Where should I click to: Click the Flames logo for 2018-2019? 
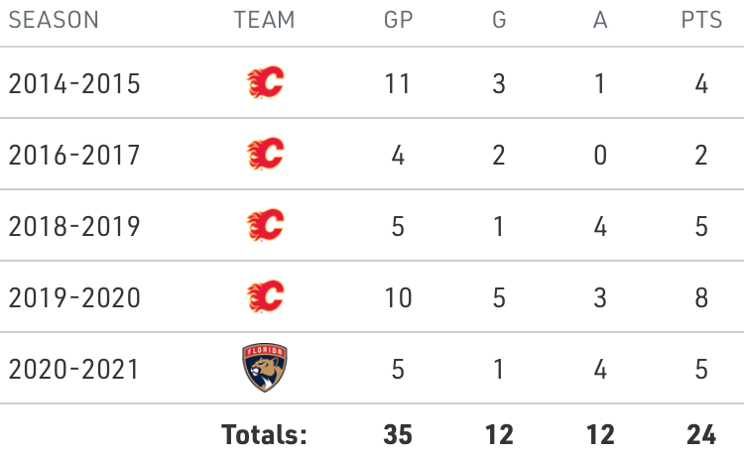tap(265, 226)
